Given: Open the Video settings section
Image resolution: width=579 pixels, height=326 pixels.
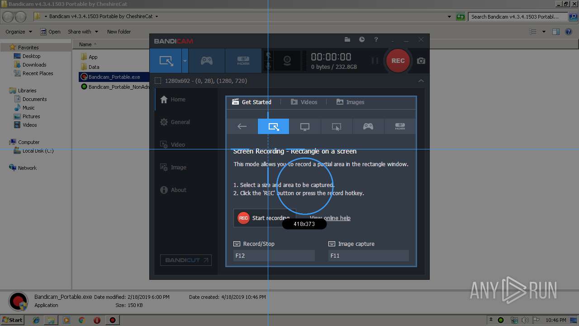Looking at the screenshot, I should [186, 145].
